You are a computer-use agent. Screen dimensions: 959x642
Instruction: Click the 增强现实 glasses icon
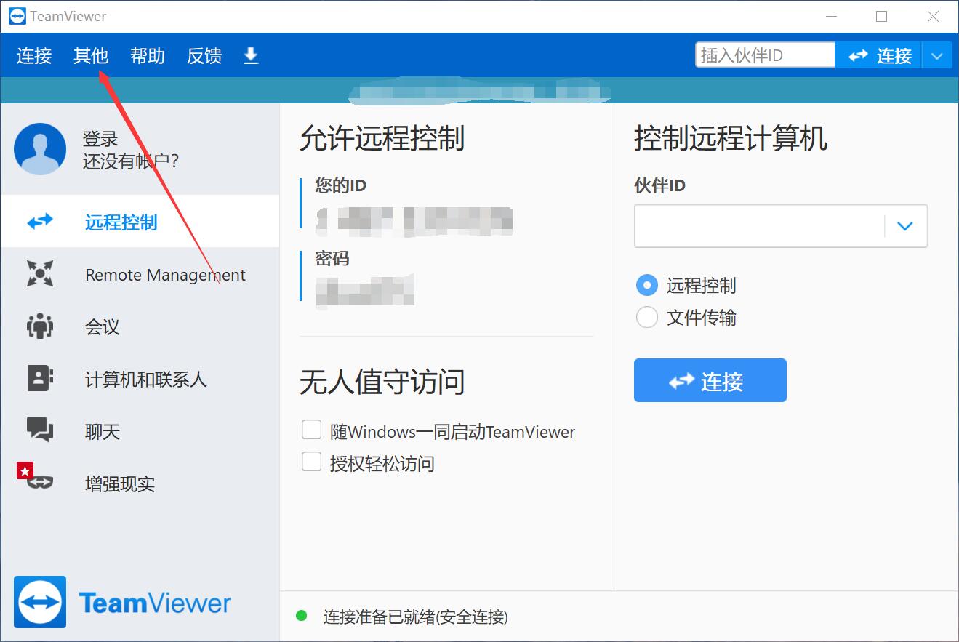tap(40, 481)
